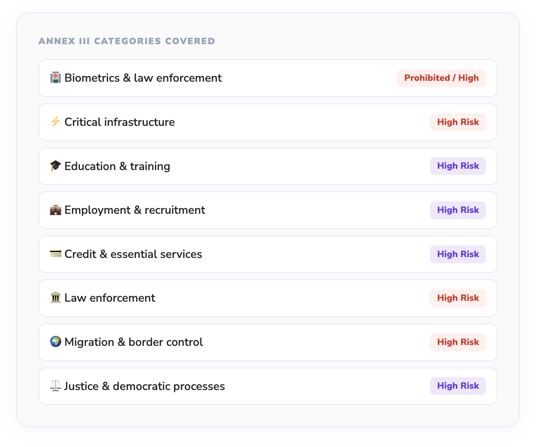Click the credit card icon for Credit services
539x447 pixels.
(56, 254)
